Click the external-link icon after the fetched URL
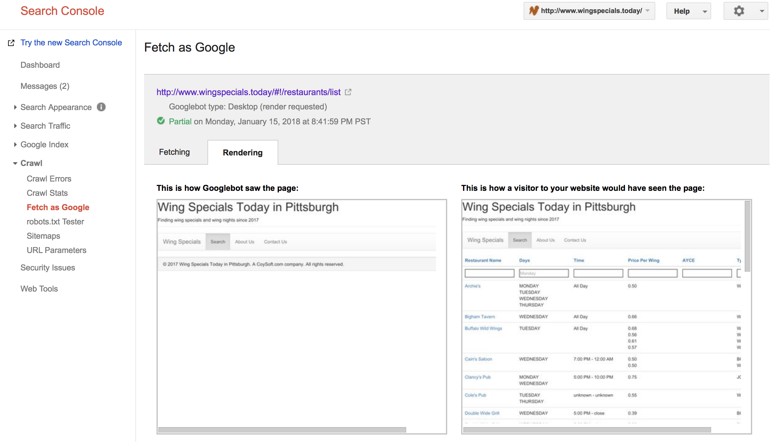 348,92
